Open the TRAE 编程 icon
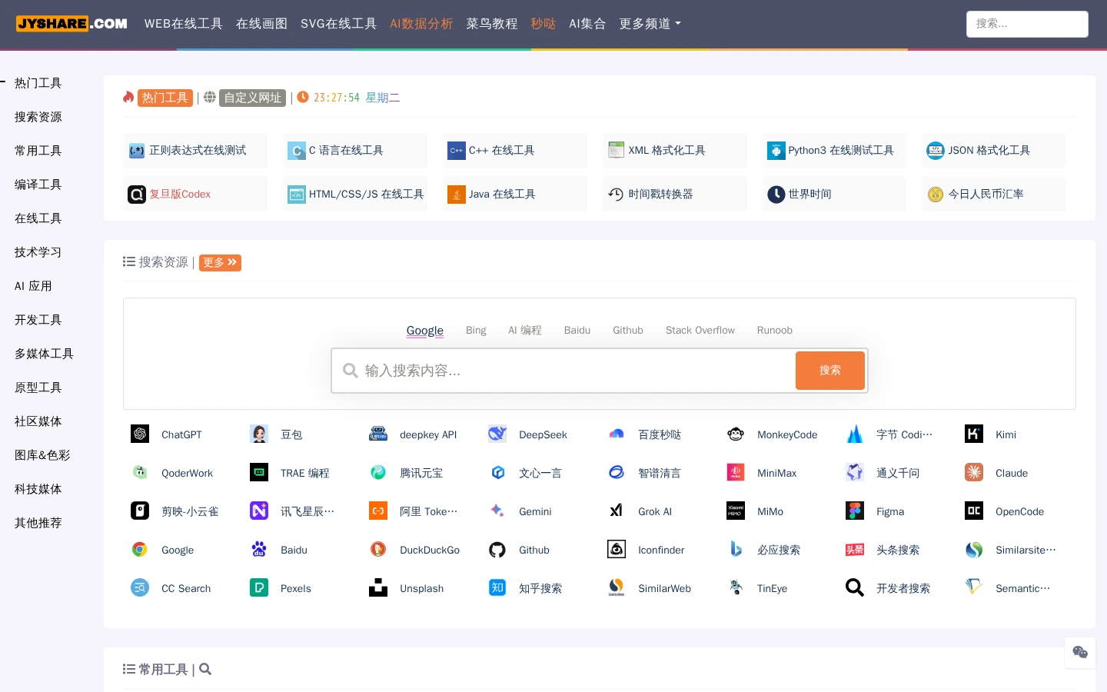This screenshot has width=1107, height=692. click(x=259, y=473)
